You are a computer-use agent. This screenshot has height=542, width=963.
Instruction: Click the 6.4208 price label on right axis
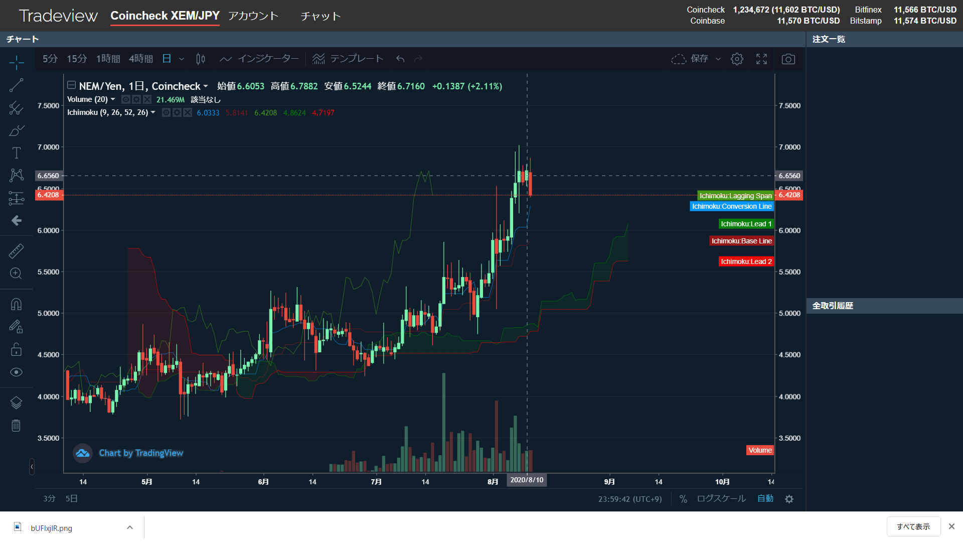(x=789, y=195)
